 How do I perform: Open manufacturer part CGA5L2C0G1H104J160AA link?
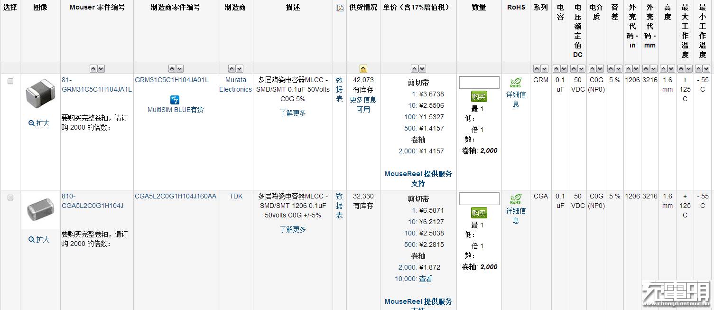(x=176, y=196)
